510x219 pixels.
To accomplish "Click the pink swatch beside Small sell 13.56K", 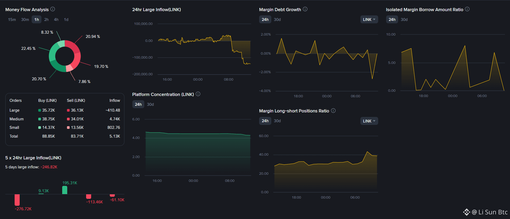I will 68,128.
